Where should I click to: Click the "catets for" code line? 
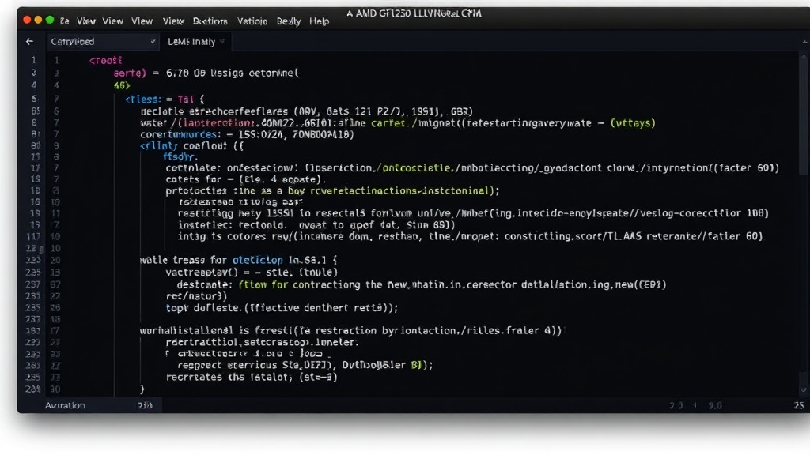246,179
